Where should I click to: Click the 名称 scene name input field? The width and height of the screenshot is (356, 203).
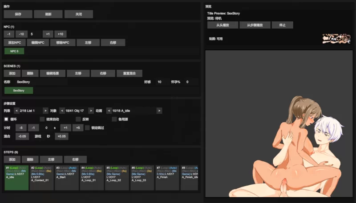(x=41, y=82)
